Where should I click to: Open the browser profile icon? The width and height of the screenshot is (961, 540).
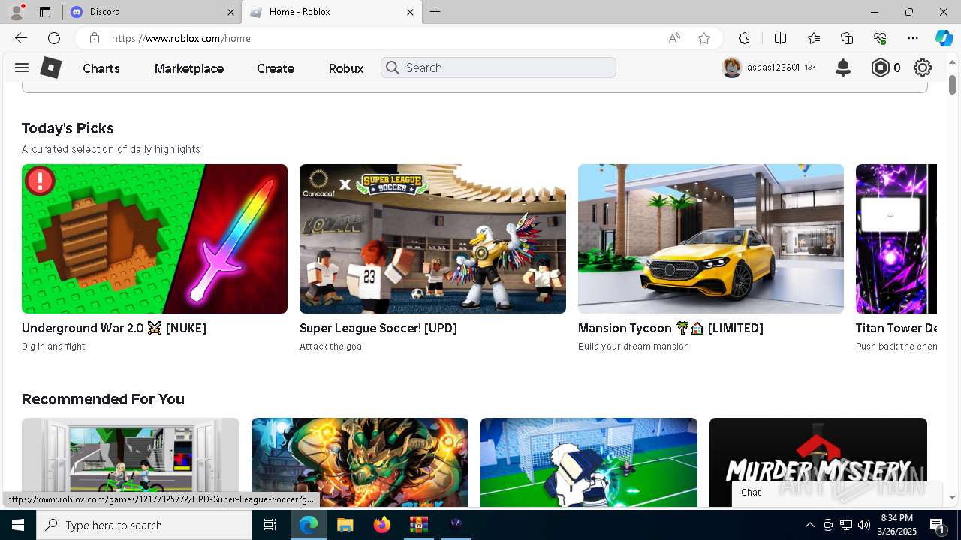coord(17,12)
